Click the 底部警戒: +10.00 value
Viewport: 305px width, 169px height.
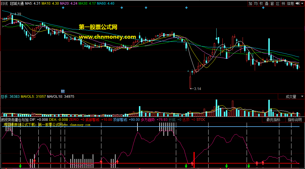[99, 120]
